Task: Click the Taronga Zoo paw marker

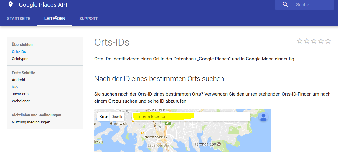Action: 219,144
